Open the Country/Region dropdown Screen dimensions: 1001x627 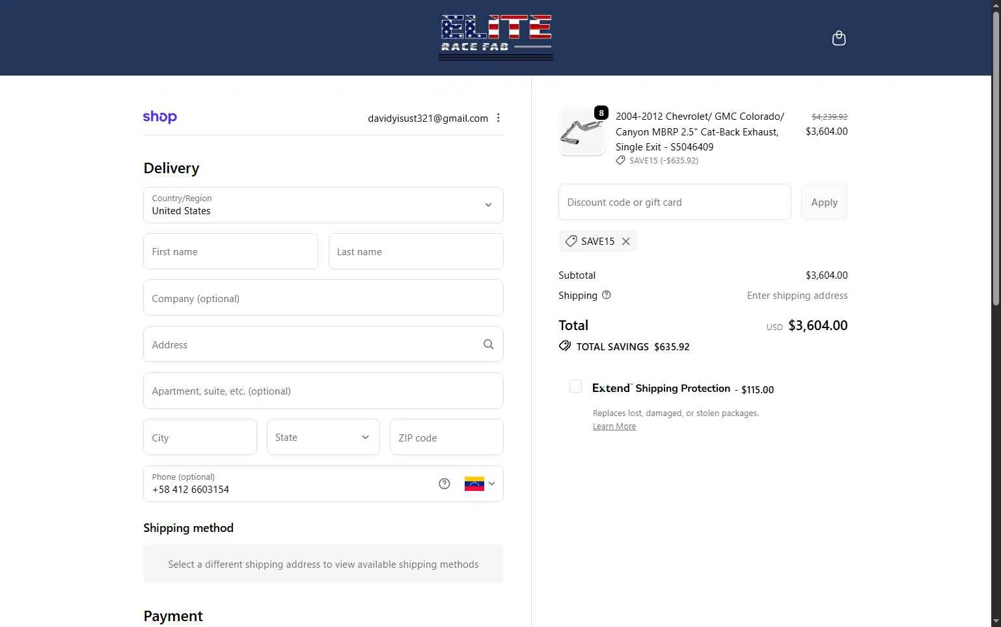pos(323,205)
